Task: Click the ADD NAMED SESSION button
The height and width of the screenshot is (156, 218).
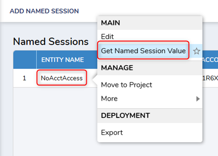Action: (44, 11)
